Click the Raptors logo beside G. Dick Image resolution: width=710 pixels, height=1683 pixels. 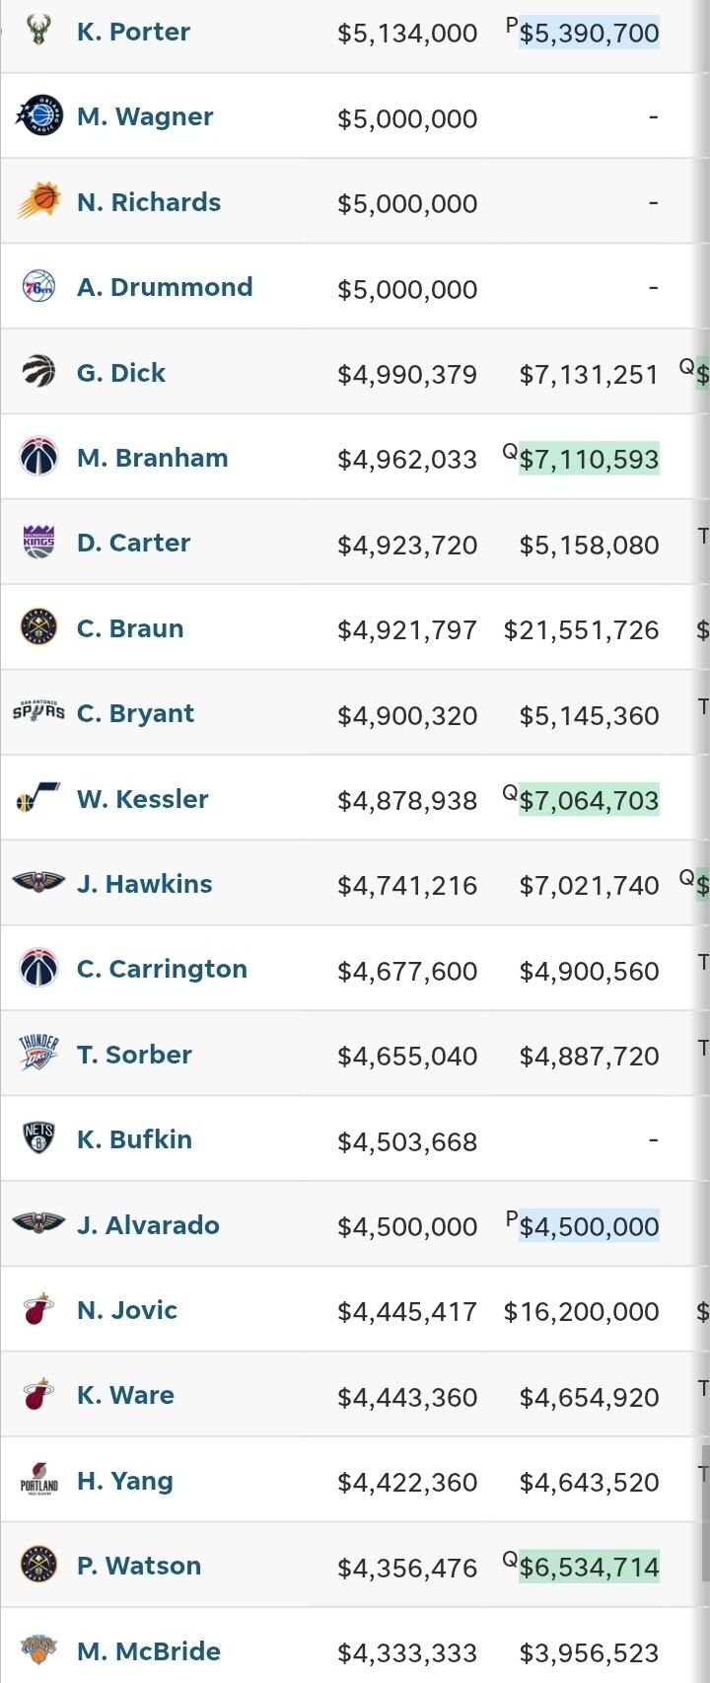coord(38,372)
